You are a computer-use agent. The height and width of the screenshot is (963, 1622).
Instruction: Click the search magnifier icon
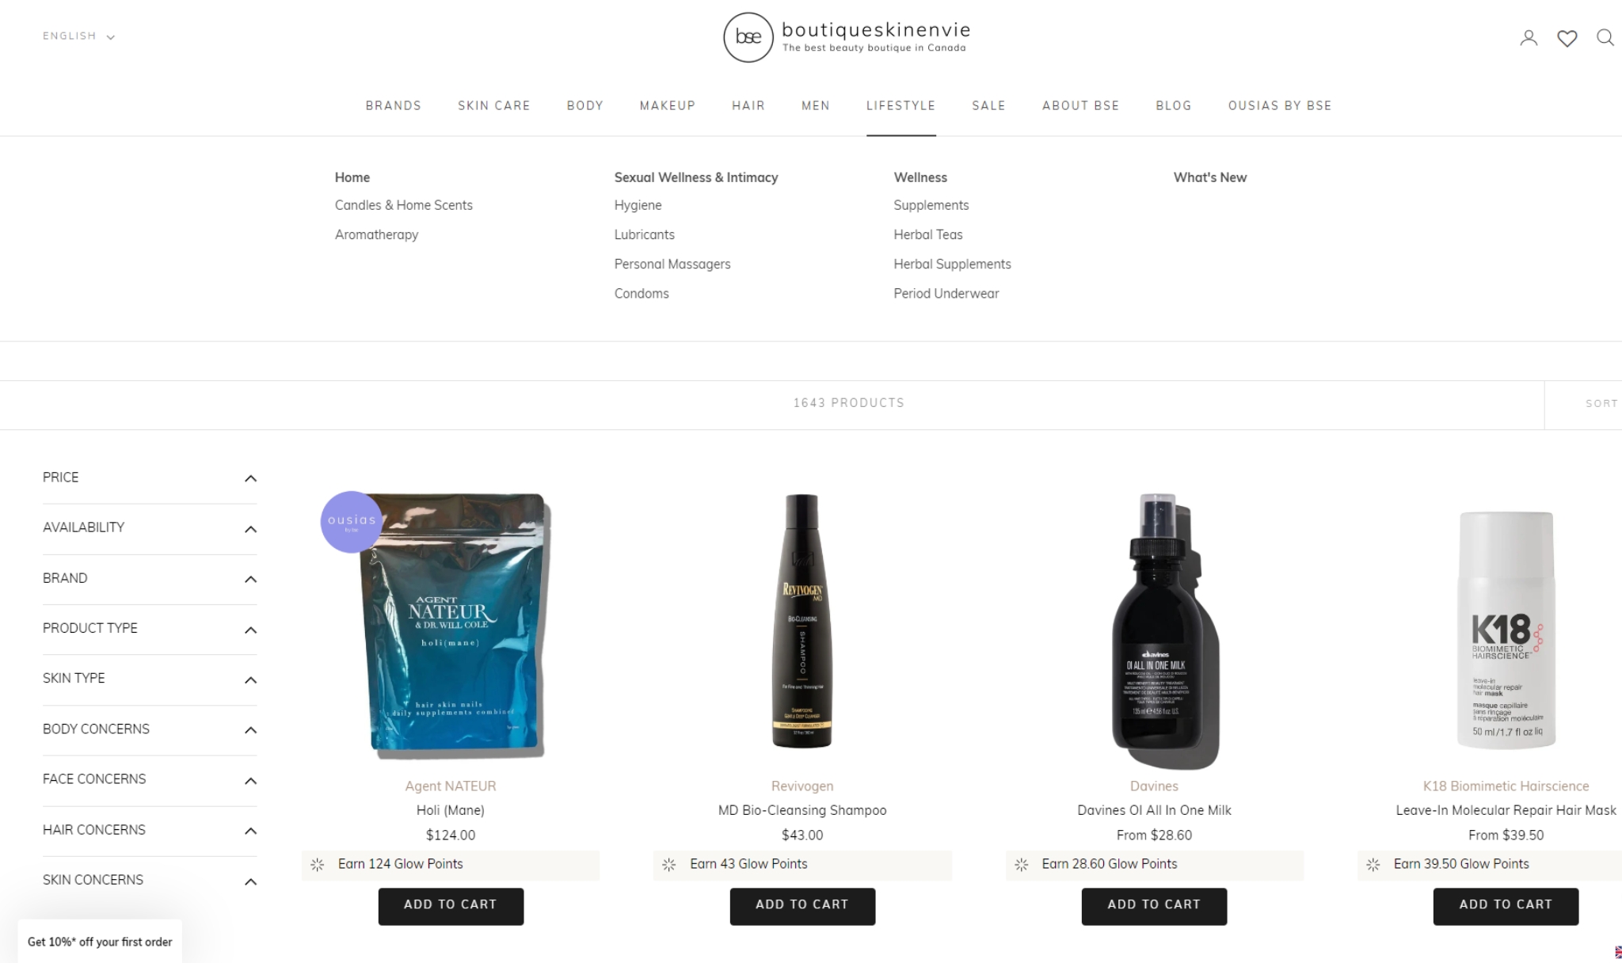coord(1605,37)
